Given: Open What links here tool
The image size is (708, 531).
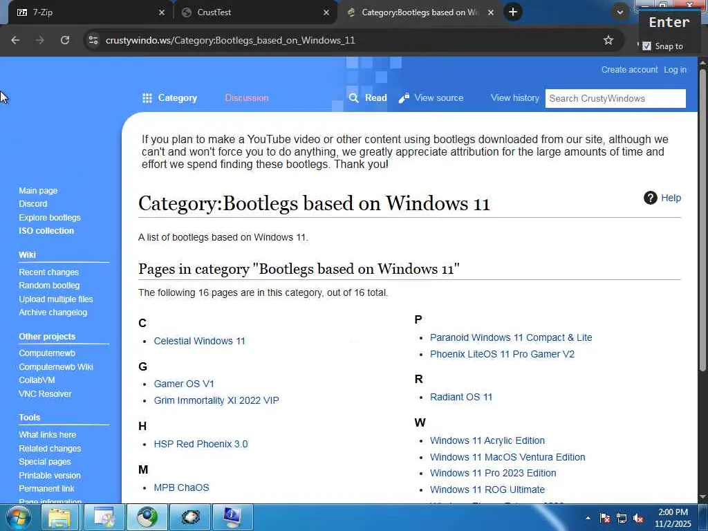Looking at the screenshot, I should click(x=48, y=435).
